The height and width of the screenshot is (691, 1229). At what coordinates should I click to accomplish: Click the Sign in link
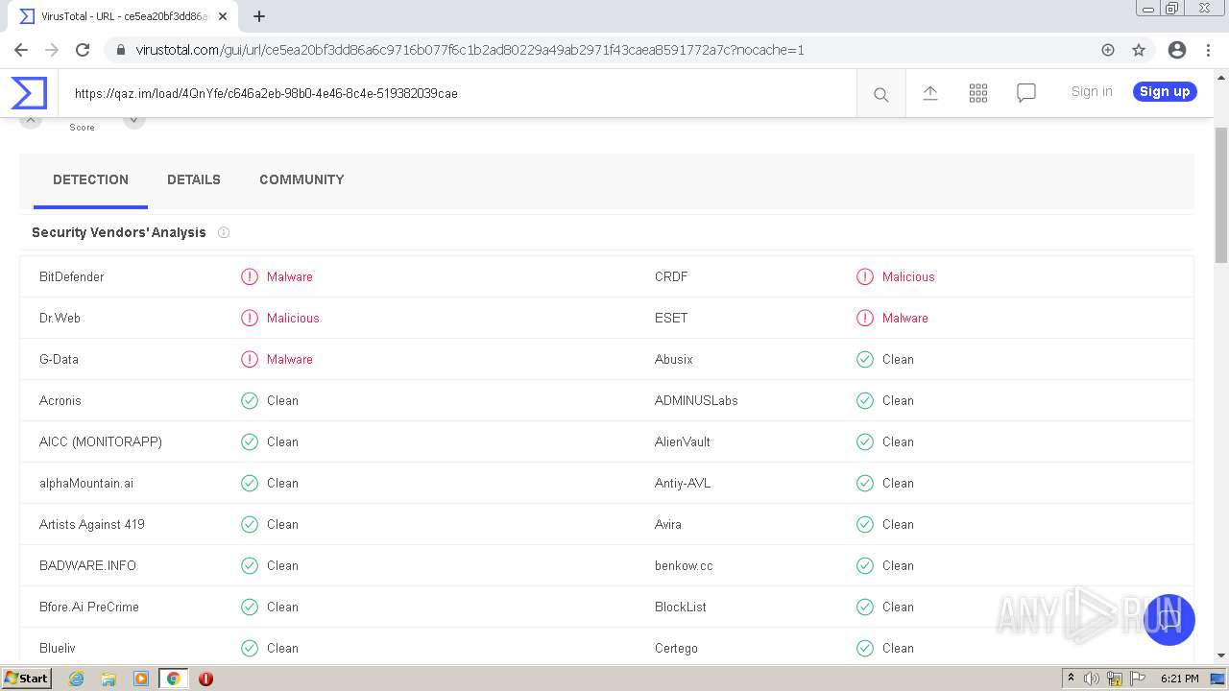point(1092,91)
